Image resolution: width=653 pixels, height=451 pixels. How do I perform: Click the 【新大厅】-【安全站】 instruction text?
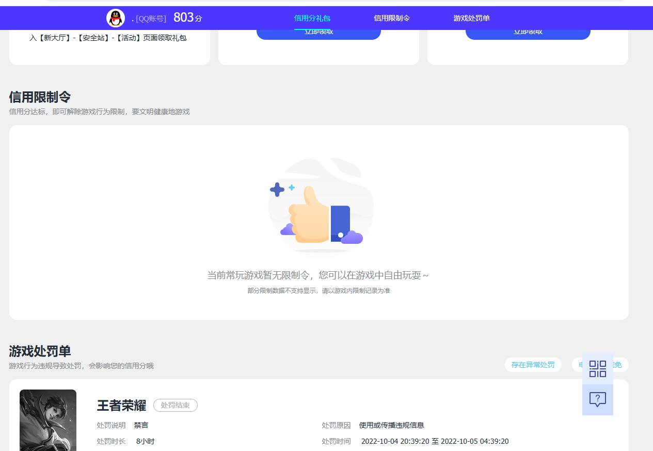coord(108,38)
